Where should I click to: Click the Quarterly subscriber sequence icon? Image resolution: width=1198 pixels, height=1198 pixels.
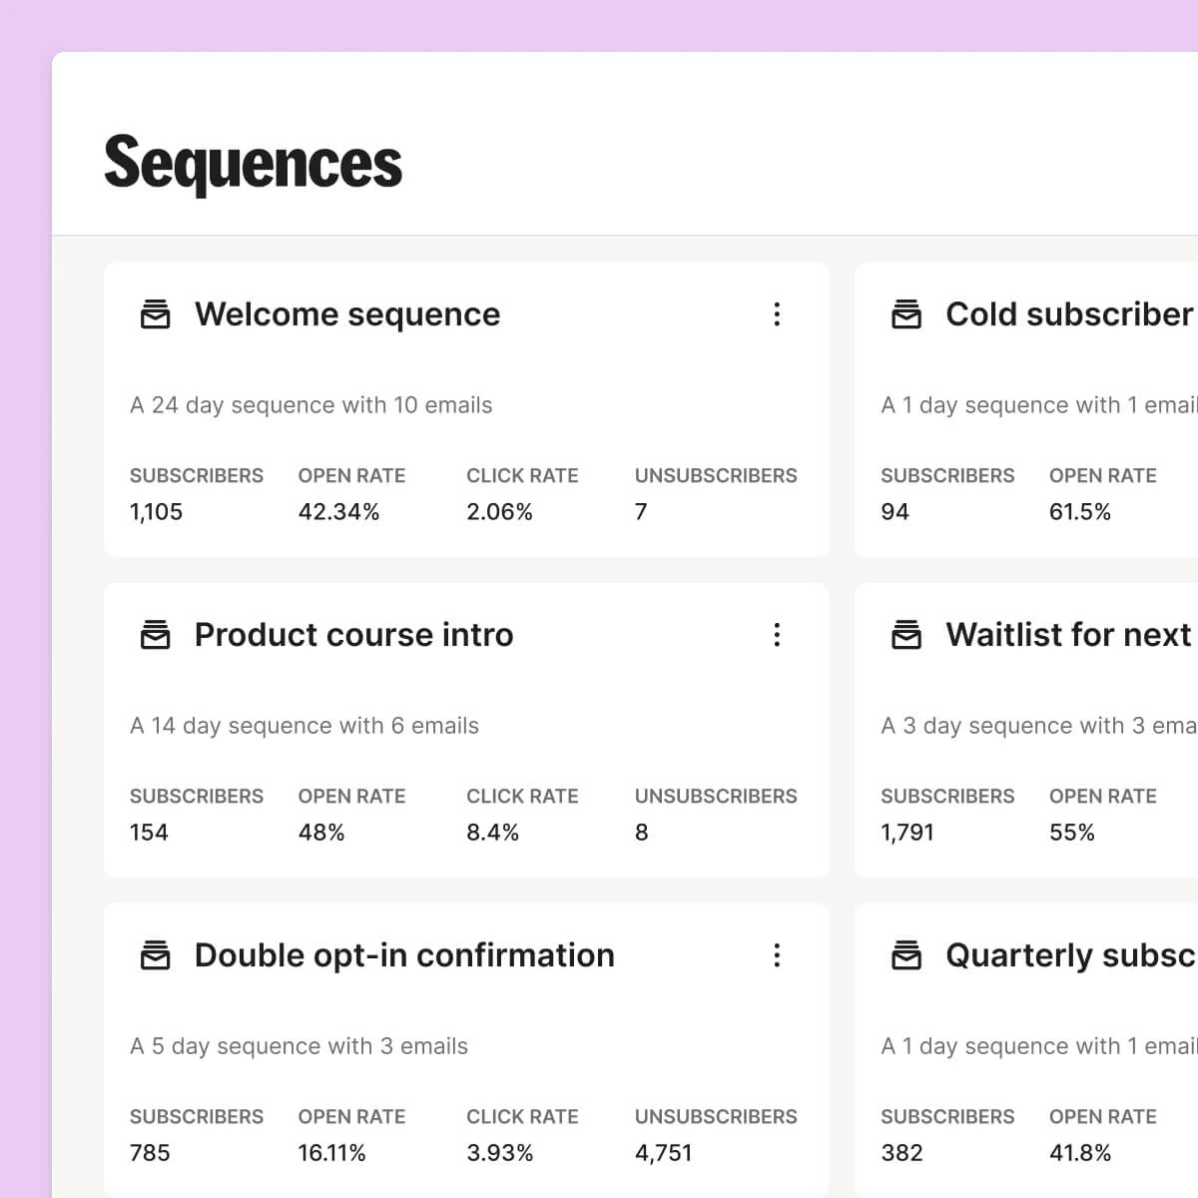pyautogui.click(x=905, y=955)
